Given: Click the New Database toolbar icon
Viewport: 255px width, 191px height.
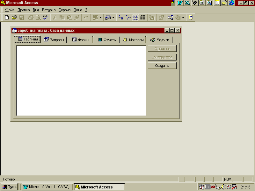Looking at the screenshot, I should coord(7,18).
